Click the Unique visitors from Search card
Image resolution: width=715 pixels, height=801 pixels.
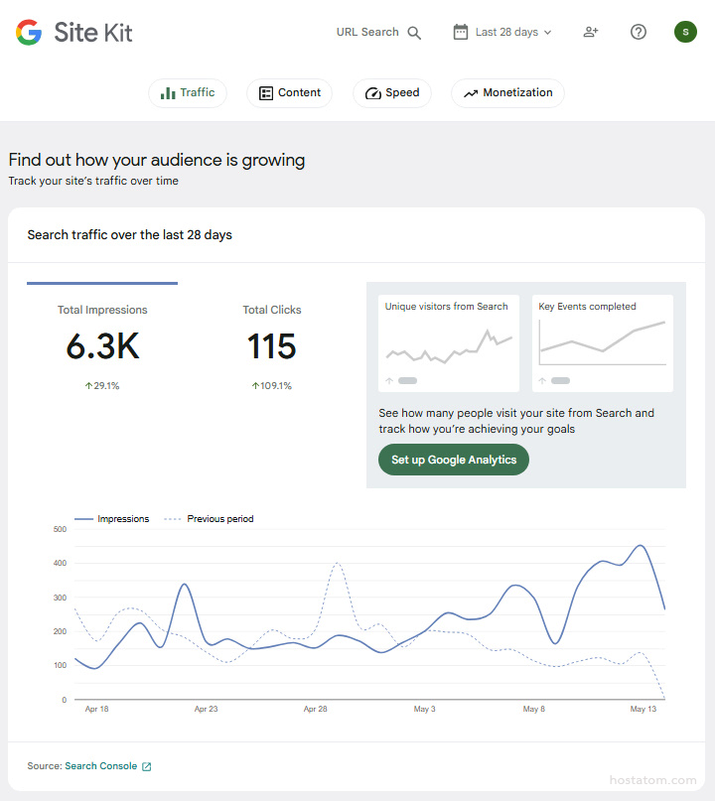(449, 343)
